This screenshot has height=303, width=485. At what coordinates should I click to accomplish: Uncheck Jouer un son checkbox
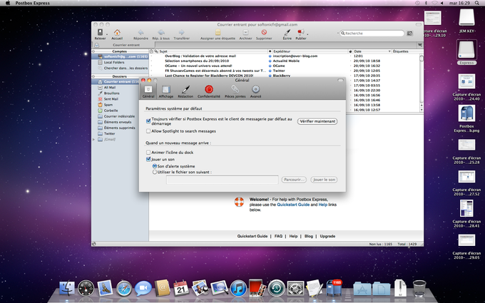[148, 159]
